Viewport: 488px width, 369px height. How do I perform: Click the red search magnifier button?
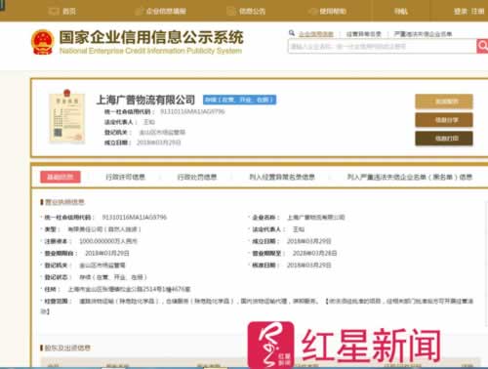click(482, 46)
